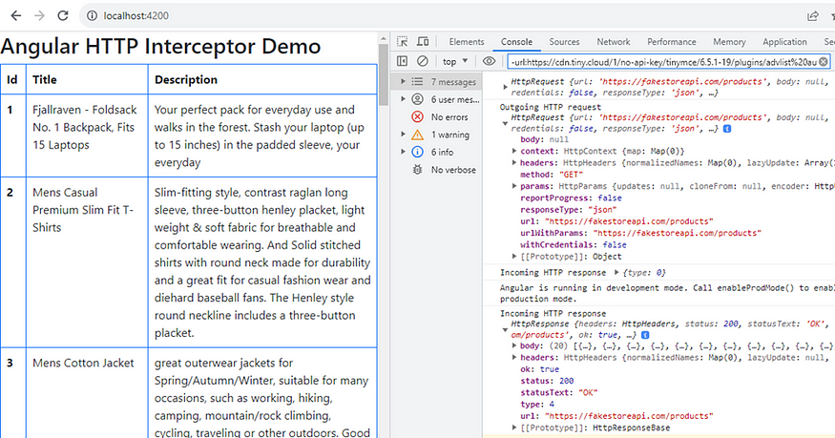
Task: Click info badge beside HttpRequest object
Action: click(727, 129)
